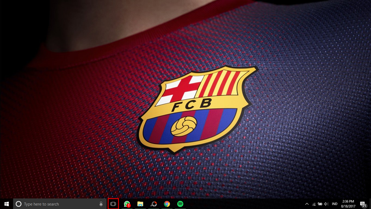Activate the Cortana microphone icon

101,204
